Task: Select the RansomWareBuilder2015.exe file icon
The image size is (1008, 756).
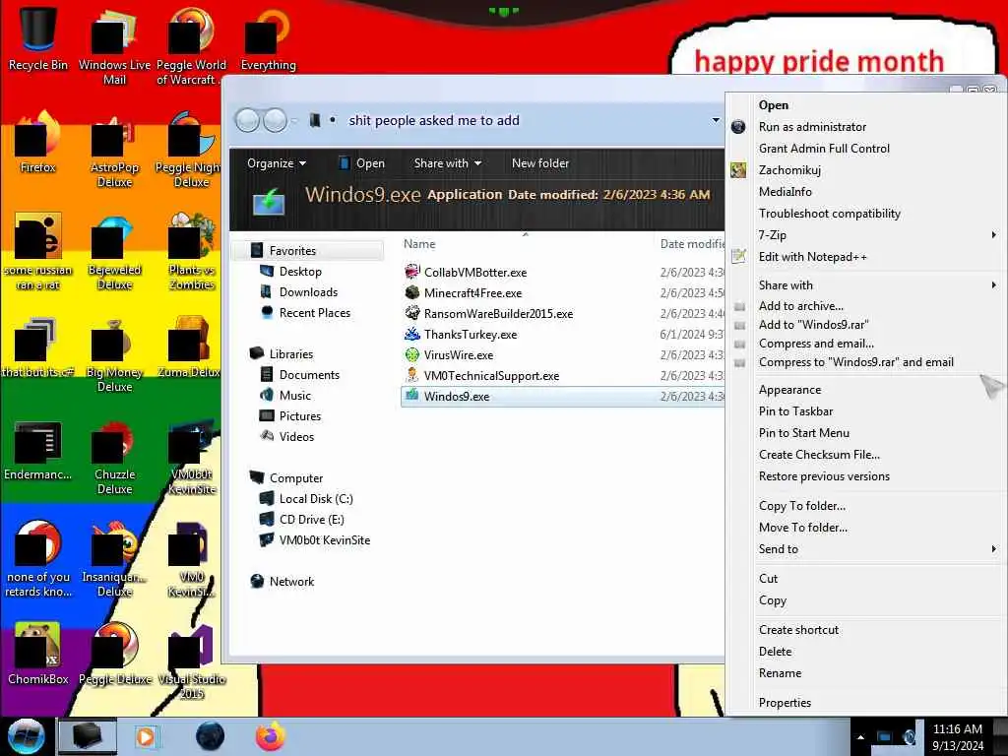Action: (412, 313)
